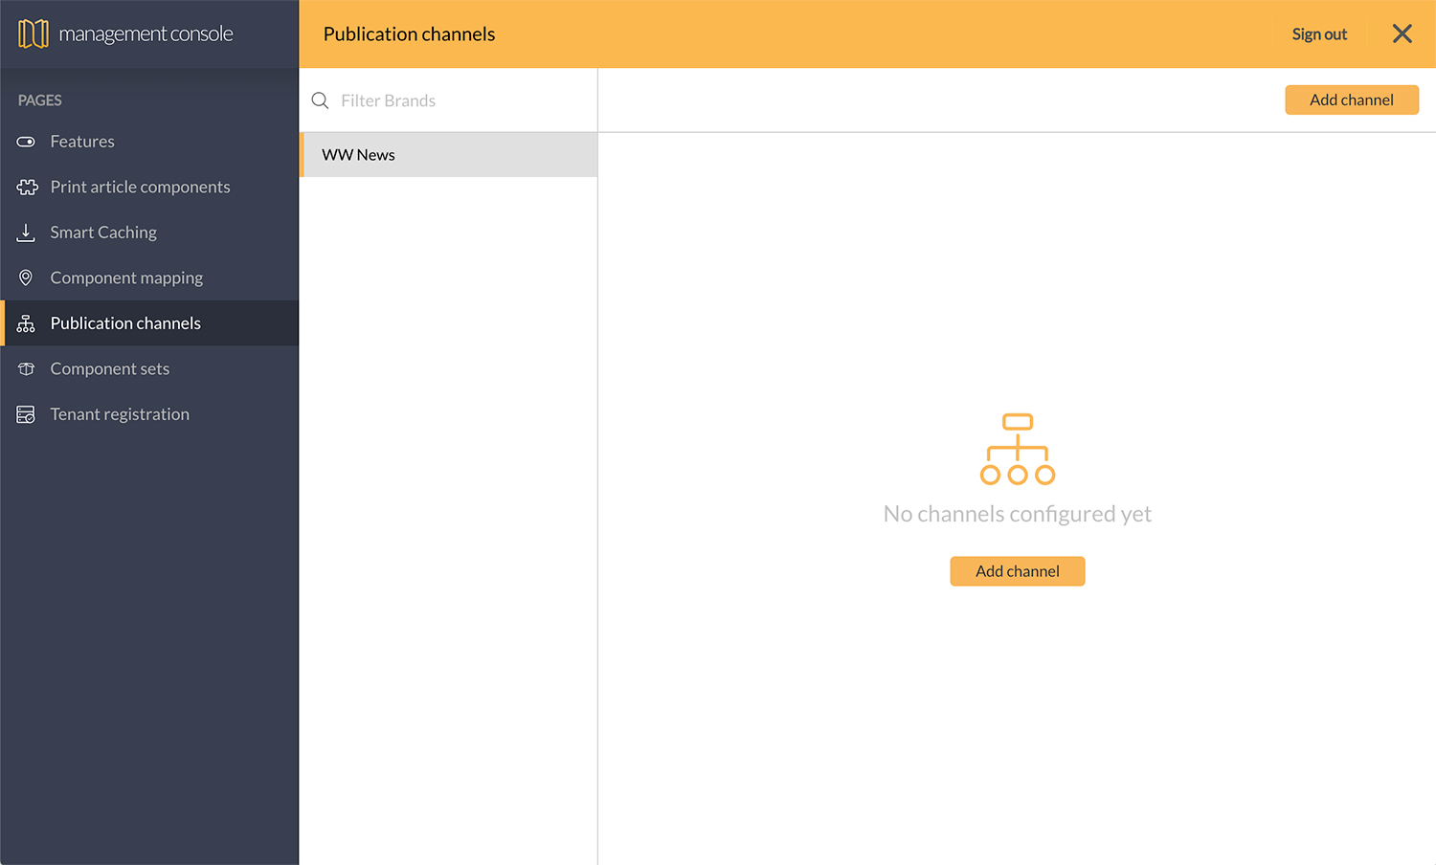Screen dimensions: 1436x865
Task: Click Add channel button in top toolbar
Action: [1352, 100]
